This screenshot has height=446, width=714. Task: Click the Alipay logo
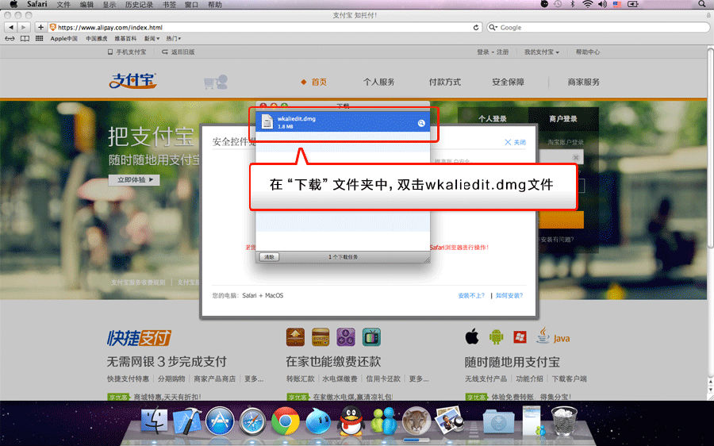[132, 81]
